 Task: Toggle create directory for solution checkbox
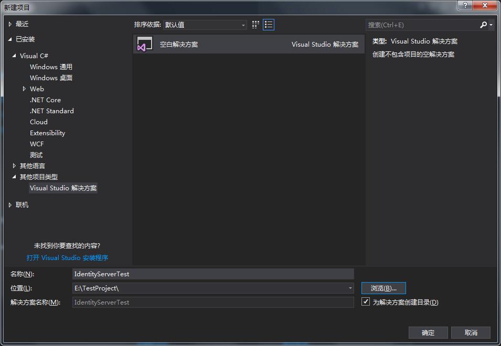click(x=366, y=301)
